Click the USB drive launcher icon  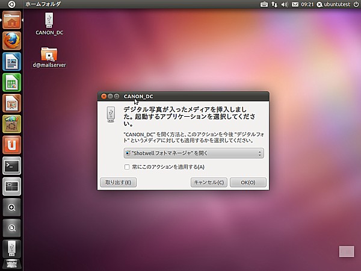click(12, 249)
